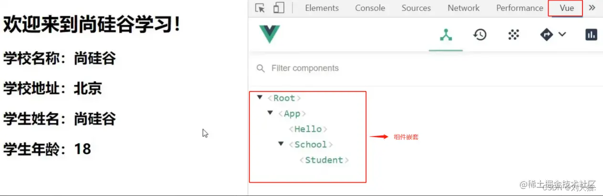
Task: Open the Network tab
Action: click(x=463, y=8)
